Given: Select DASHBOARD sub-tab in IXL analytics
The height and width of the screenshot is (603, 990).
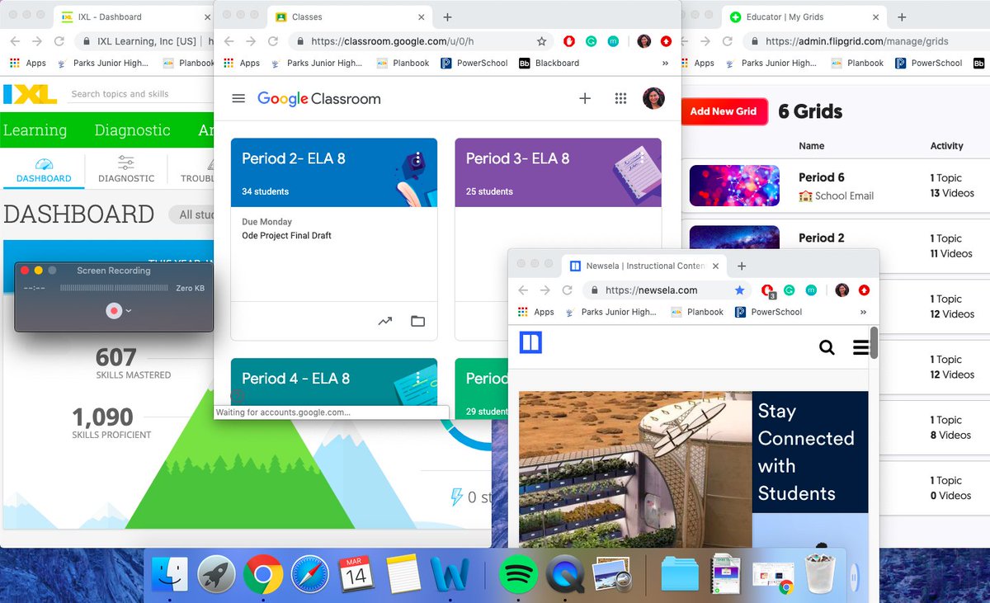Looking at the screenshot, I should (x=44, y=170).
